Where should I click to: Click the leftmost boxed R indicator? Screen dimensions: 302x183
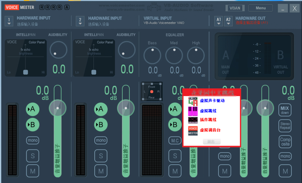42,7
